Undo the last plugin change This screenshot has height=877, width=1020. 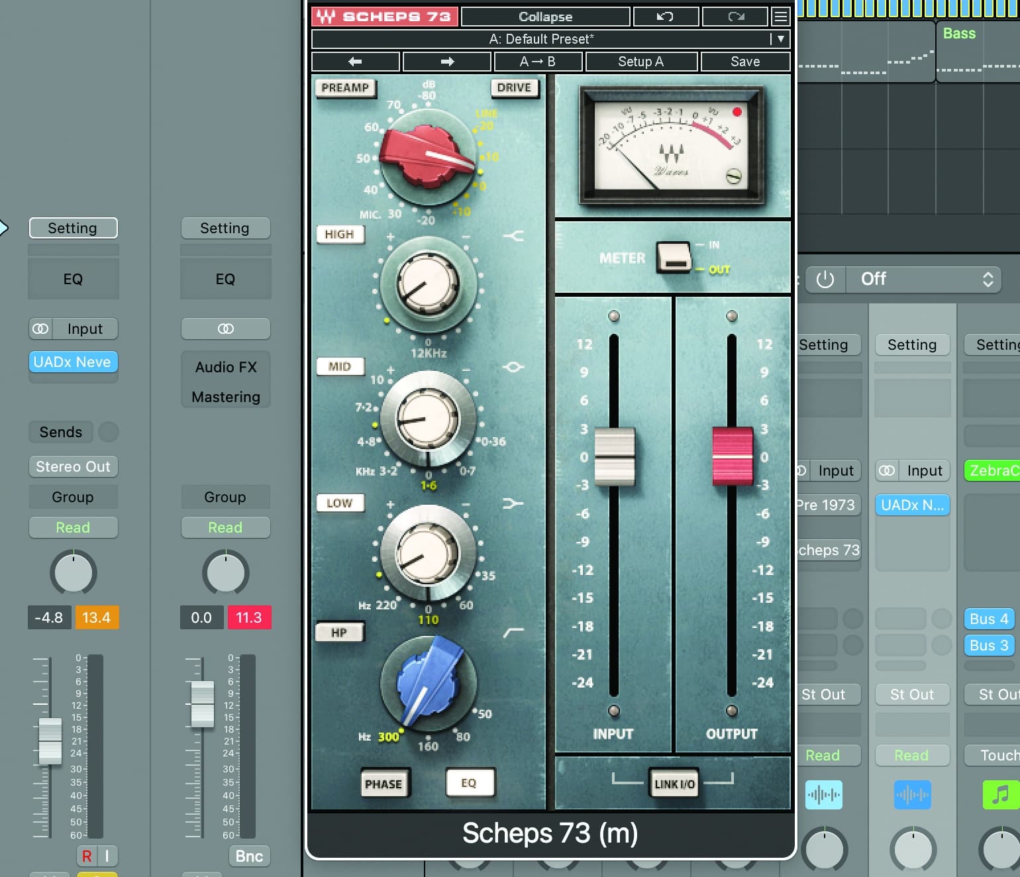click(666, 17)
